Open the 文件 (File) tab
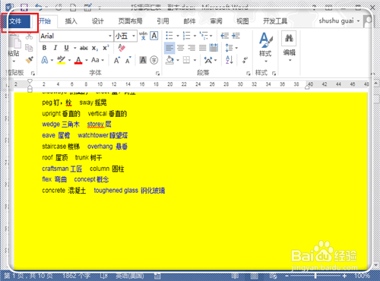This screenshot has height=281, width=380. point(16,21)
